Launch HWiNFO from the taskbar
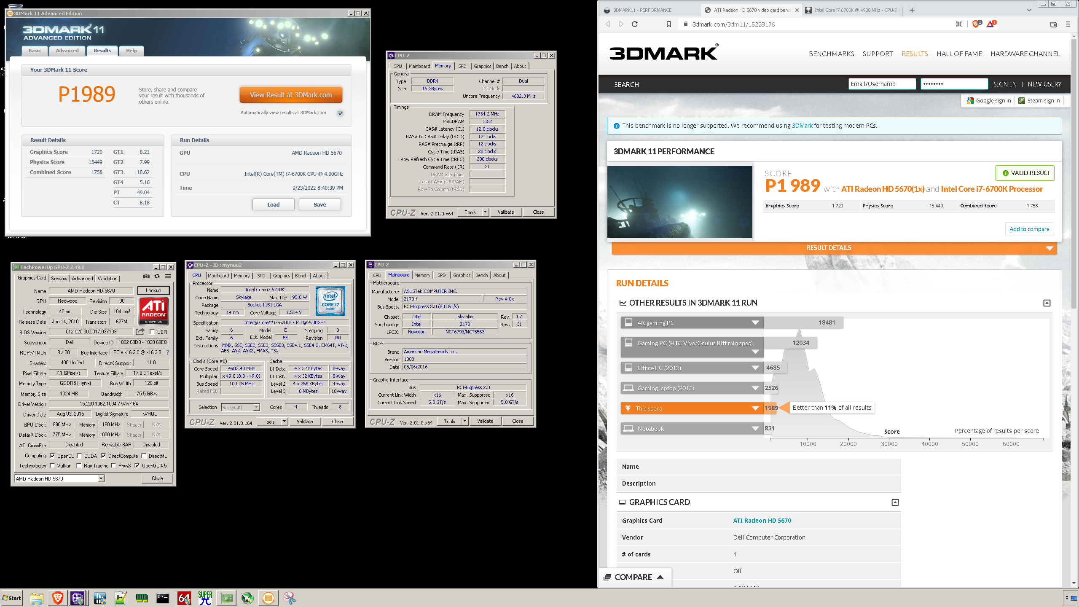The height and width of the screenshot is (607, 1079). point(100,598)
